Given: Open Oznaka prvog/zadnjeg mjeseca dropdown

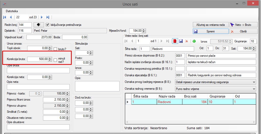Looking at the screenshot, I should click(x=254, y=82).
